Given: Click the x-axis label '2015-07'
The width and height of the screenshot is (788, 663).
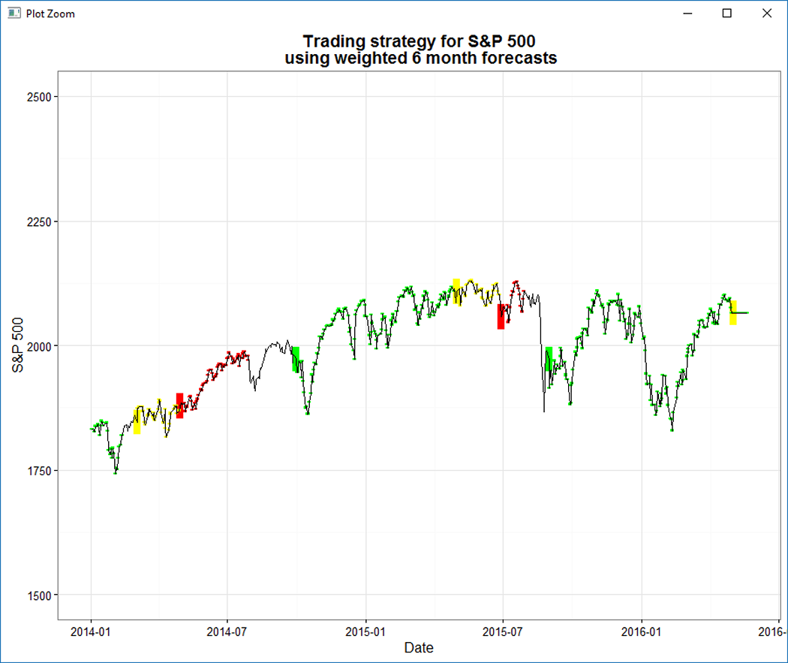Looking at the screenshot, I should coord(503,631).
